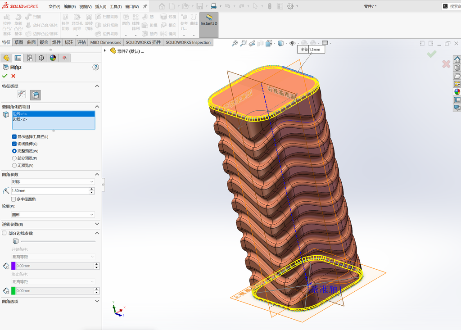Choose the no preview radio button
The image size is (461, 330).
tap(14, 165)
